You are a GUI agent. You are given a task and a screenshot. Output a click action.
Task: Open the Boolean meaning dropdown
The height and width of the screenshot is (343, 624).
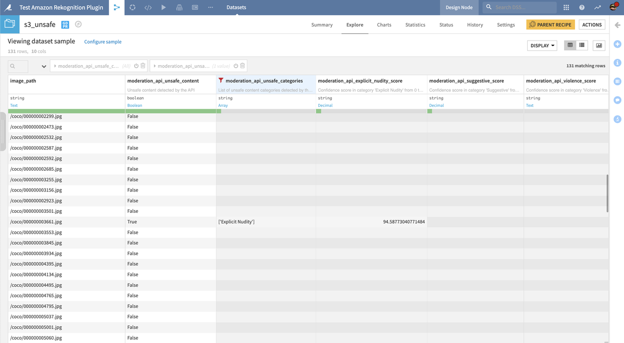(x=135, y=105)
